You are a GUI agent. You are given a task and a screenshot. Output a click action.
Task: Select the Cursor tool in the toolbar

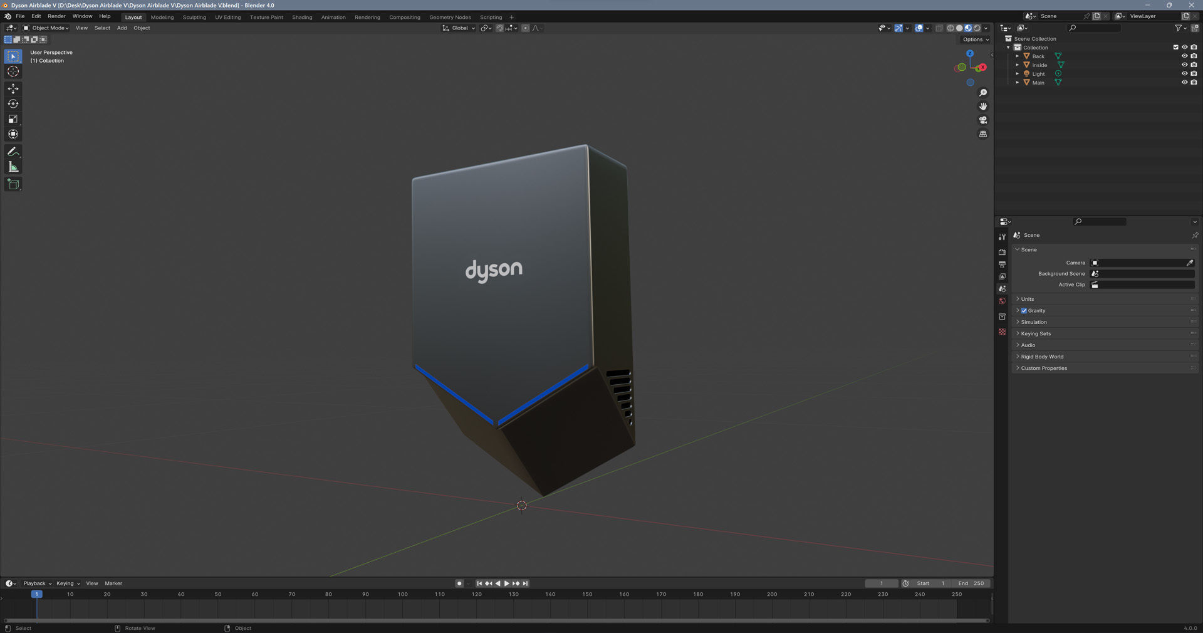13,71
